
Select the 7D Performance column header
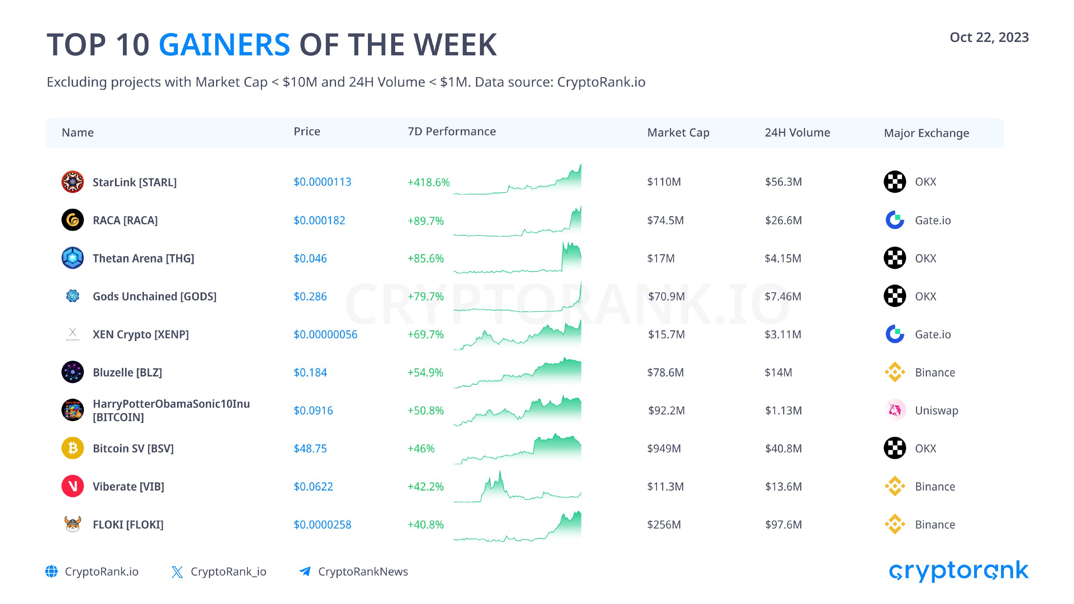451,132
